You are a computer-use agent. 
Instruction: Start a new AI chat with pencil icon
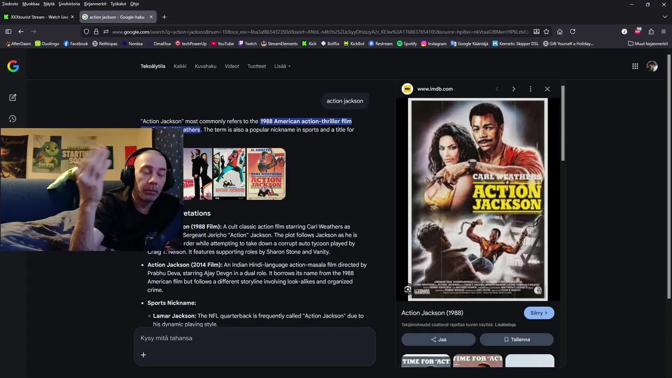tap(13, 98)
